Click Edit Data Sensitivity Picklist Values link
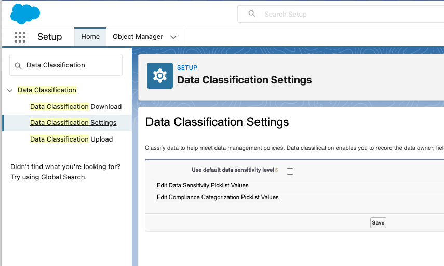The height and width of the screenshot is (266, 444). 203,185
